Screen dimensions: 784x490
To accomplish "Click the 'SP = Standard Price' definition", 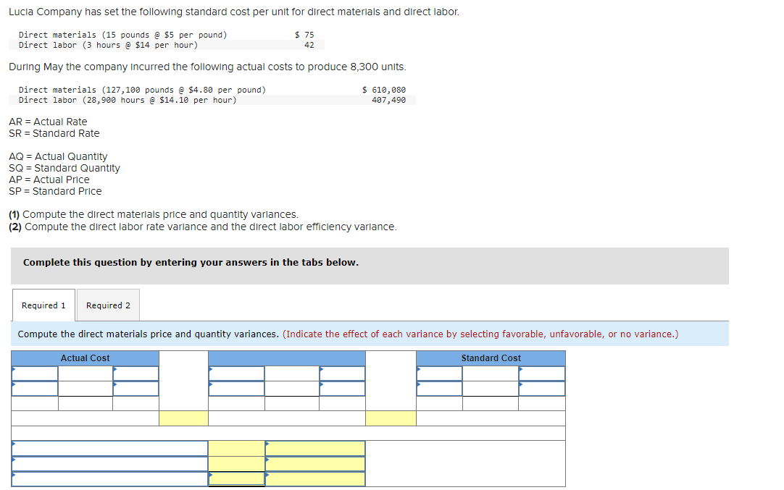I will coord(55,191).
